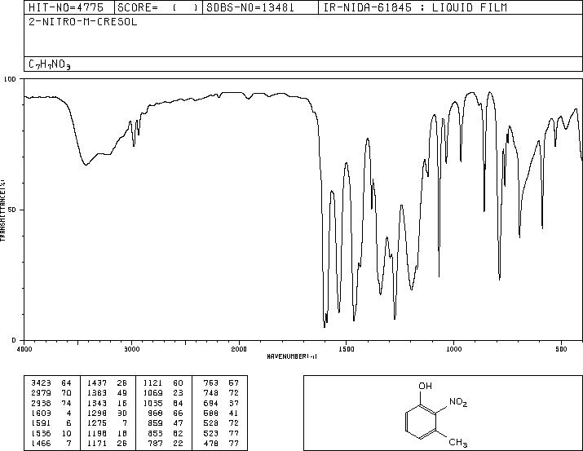
Task: Select peak 859 in the peak table
Action: pos(156,423)
